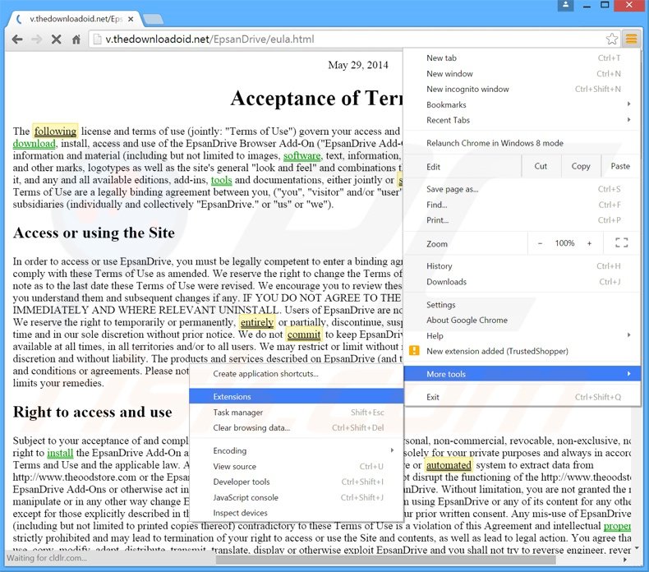Screen dimensions: 649x572
Task: Click the green 'software' link
Action: [x=301, y=155]
